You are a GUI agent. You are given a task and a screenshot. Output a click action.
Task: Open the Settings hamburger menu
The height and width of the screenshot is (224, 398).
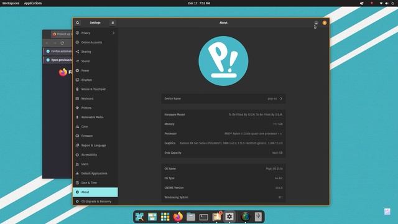(113, 23)
